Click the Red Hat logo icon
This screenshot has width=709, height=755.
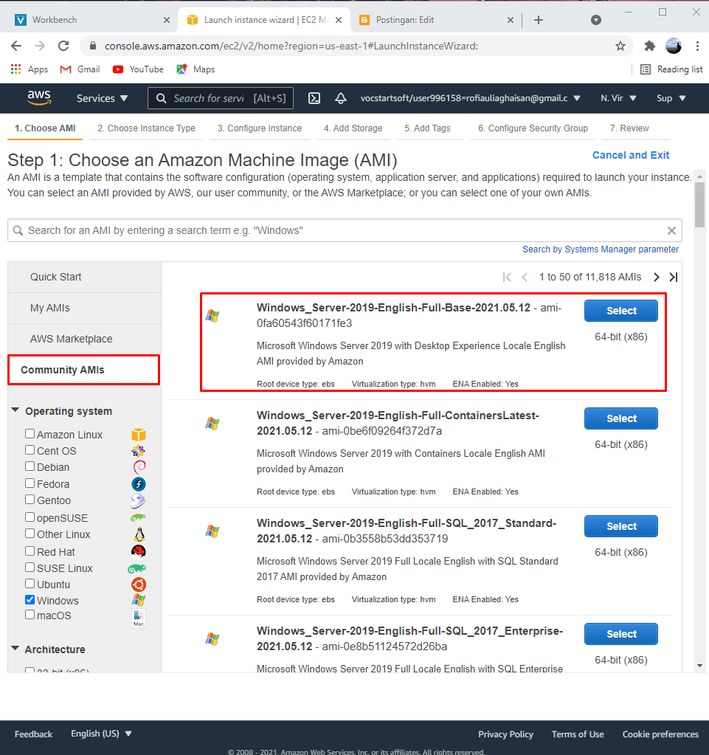click(x=139, y=551)
